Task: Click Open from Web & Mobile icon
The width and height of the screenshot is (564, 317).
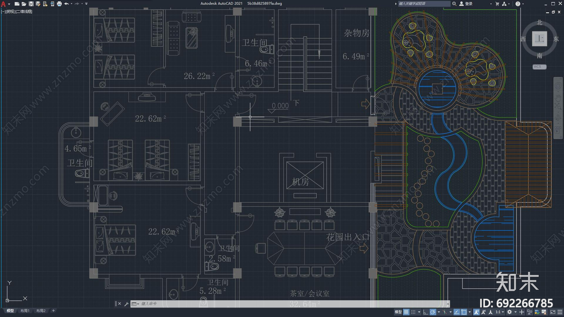Action: tap(45, 4)
